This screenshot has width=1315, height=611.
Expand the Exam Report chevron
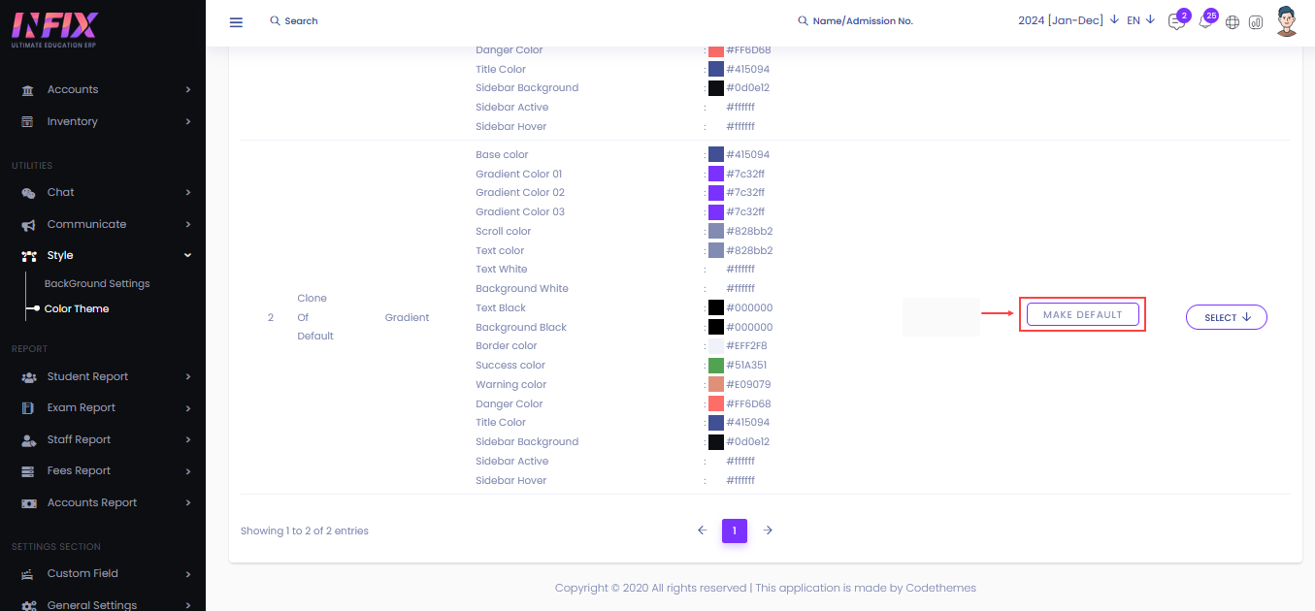(x=188, y=407)
